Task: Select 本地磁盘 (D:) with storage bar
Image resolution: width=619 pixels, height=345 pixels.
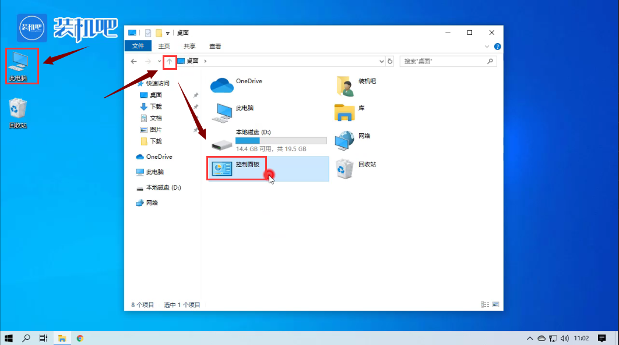Action: coord(268,140)
